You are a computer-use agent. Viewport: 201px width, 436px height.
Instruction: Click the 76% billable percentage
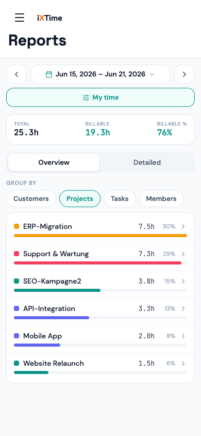[x=165, y=133]
